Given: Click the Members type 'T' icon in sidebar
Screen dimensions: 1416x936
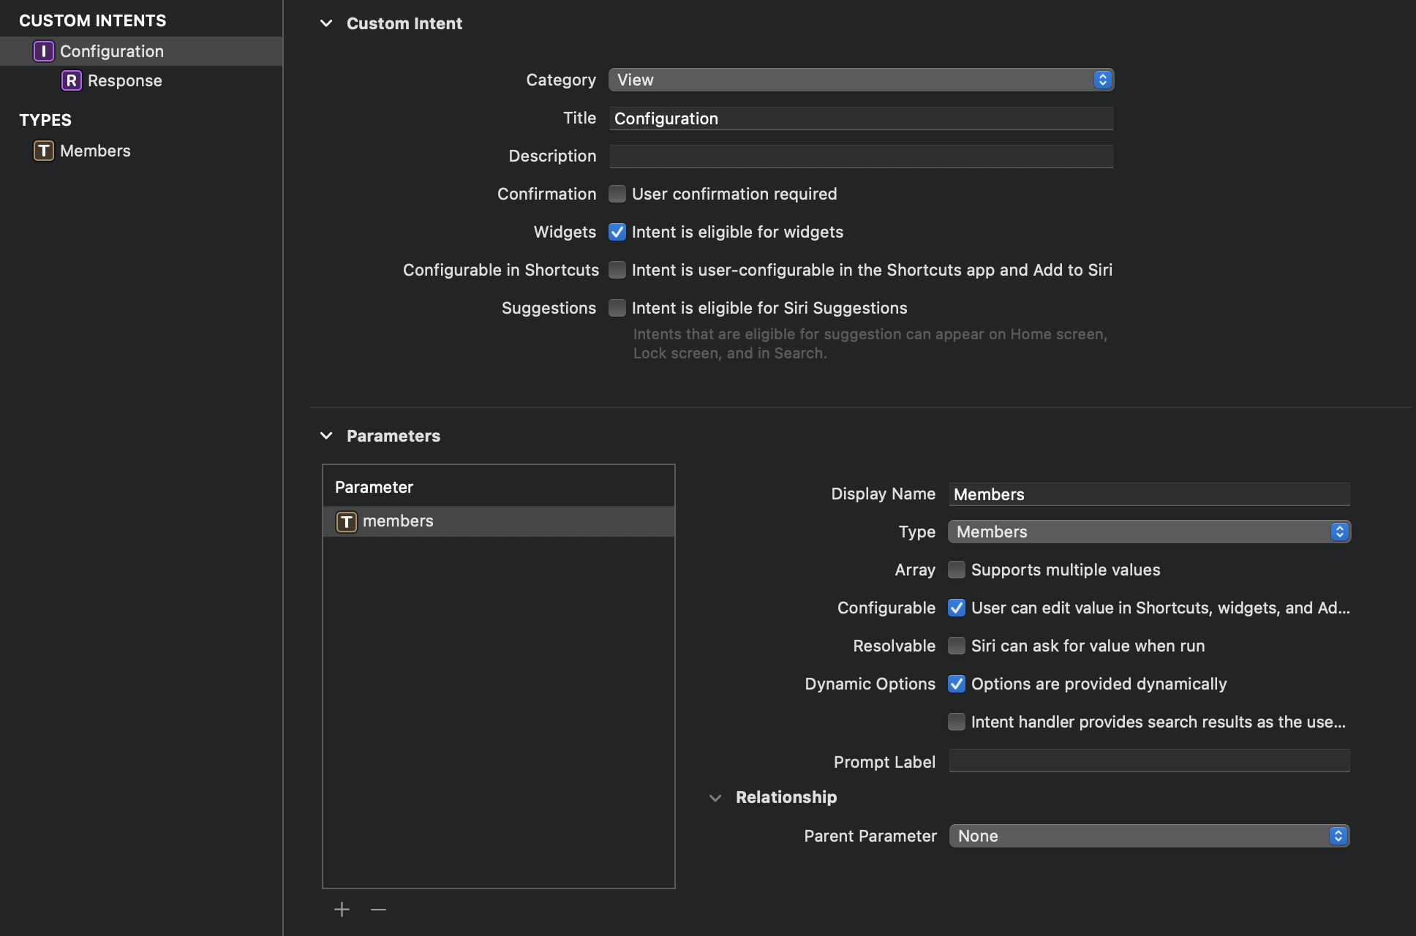Looking at the screenshot, I should click(x=44, y=151).
